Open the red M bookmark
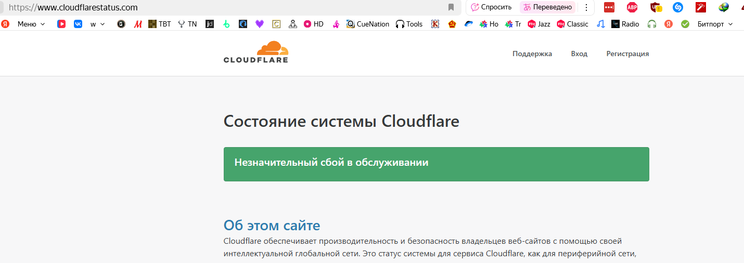The width and height of the screenshot is (744, 263). click(x=138, y=24)
